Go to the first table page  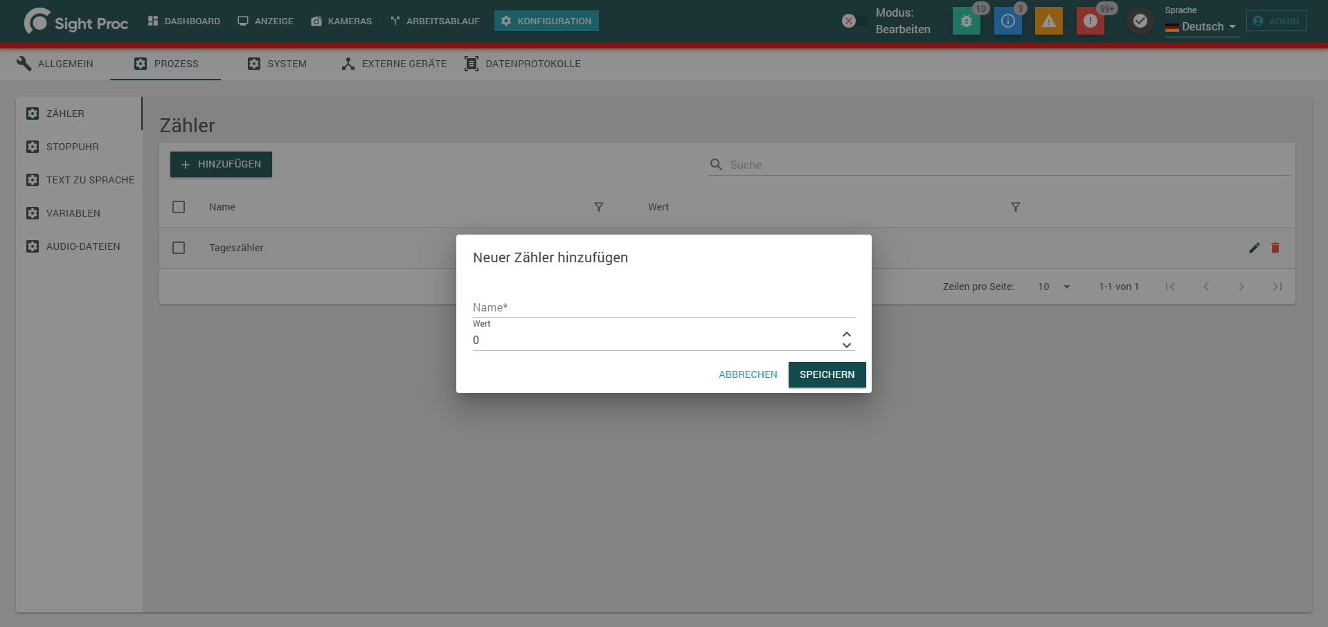click(1170, 287)
